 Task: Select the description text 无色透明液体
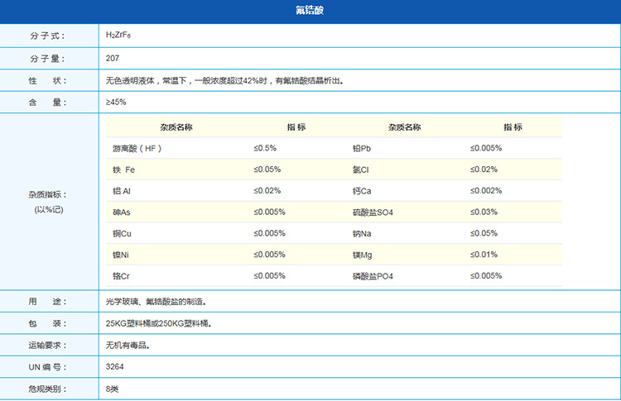click(130, 81)
